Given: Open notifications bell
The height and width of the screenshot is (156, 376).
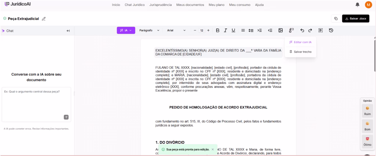Looking at the screenshot, I should click(x=357, y=4).
